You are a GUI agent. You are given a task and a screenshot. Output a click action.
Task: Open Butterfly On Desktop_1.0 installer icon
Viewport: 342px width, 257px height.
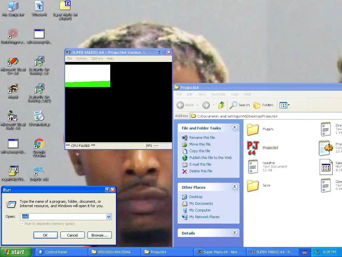(x=39, y=65)
